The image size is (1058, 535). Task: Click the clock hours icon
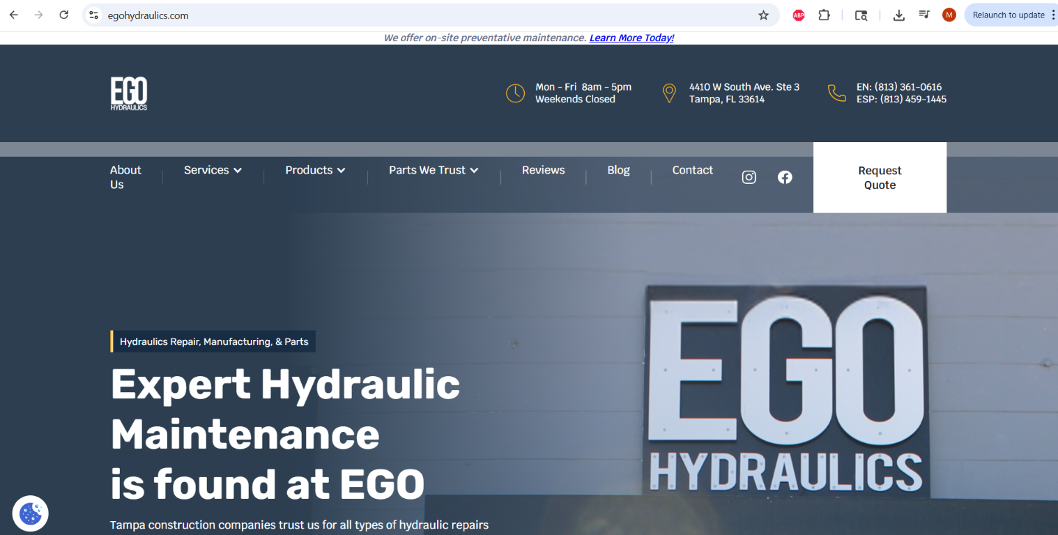pos(515,93)
